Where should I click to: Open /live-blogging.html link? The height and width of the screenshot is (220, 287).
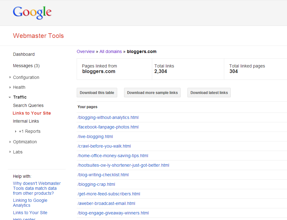(x=95, y=136)
